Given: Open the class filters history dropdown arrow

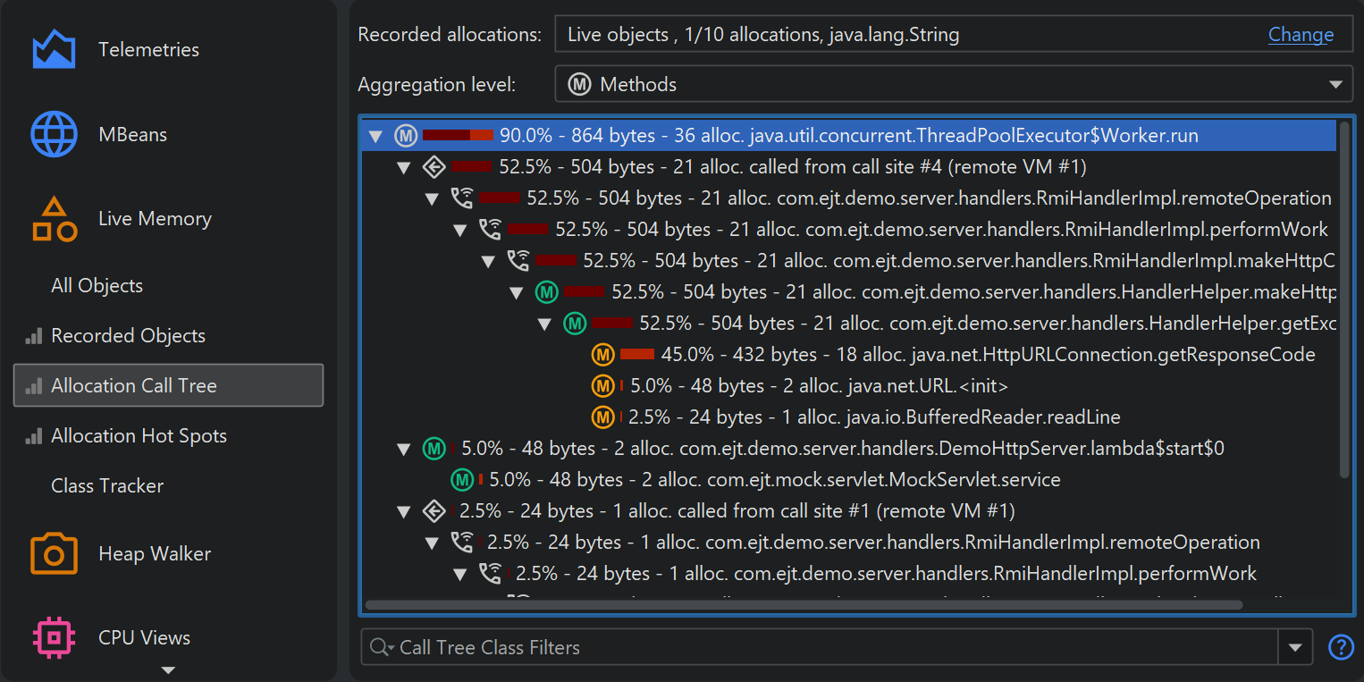Looking at the screenshot, I should [x=1295, y=647].
